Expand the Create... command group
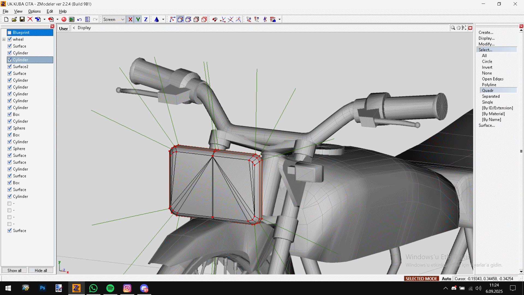The height and width of the screenshot is (295, 524). [x=486, y=33]
